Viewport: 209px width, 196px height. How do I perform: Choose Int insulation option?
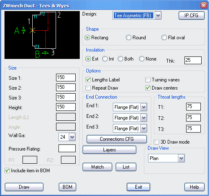108,59
